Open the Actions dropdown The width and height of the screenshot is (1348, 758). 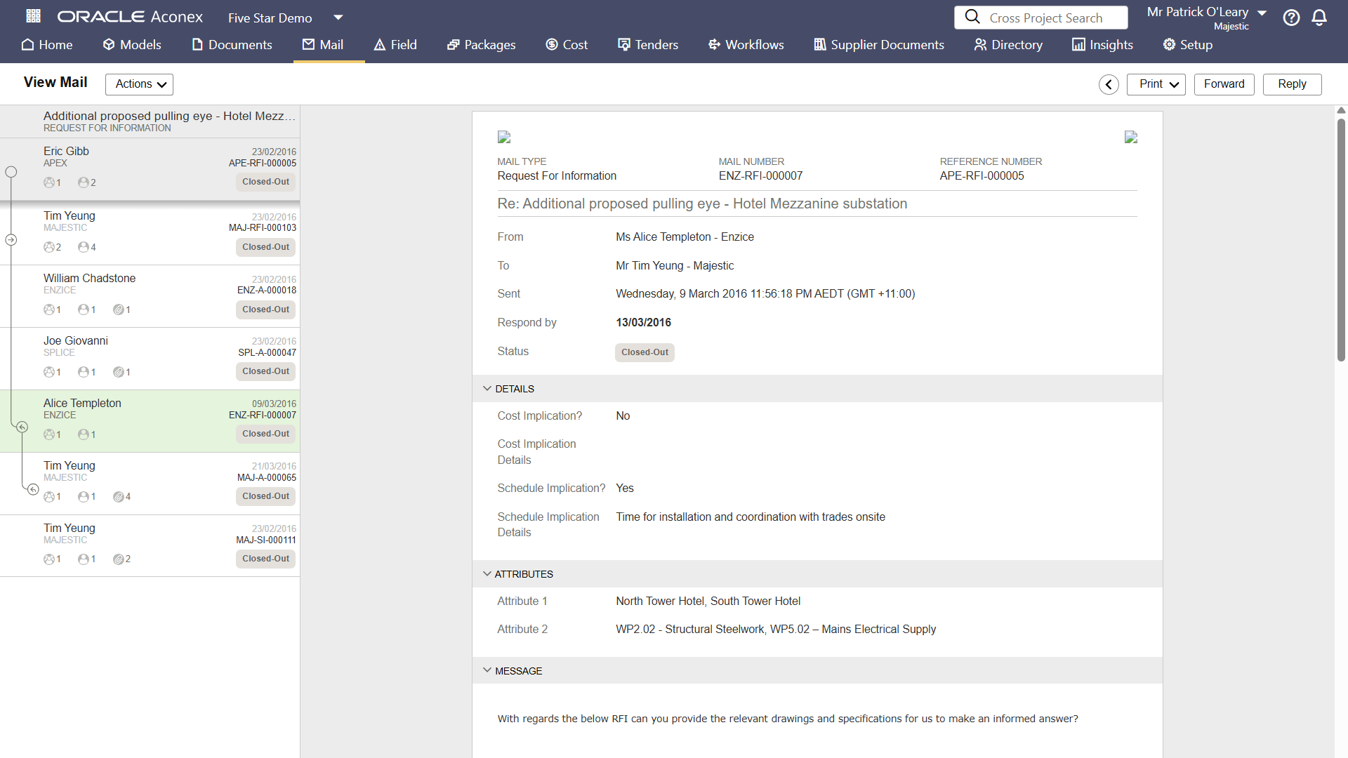point(139,84)
